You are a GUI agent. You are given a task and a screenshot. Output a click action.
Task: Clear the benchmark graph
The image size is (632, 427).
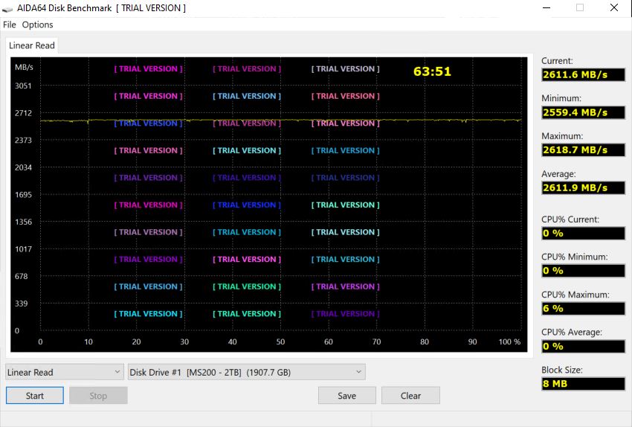pos(410,396)
